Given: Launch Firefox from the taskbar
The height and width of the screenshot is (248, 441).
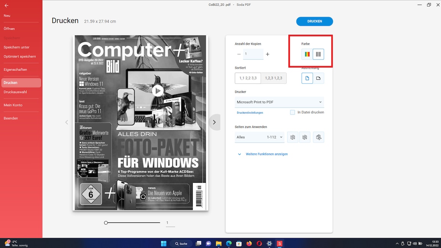Looking at the screenshot, I should coord(249,243).
